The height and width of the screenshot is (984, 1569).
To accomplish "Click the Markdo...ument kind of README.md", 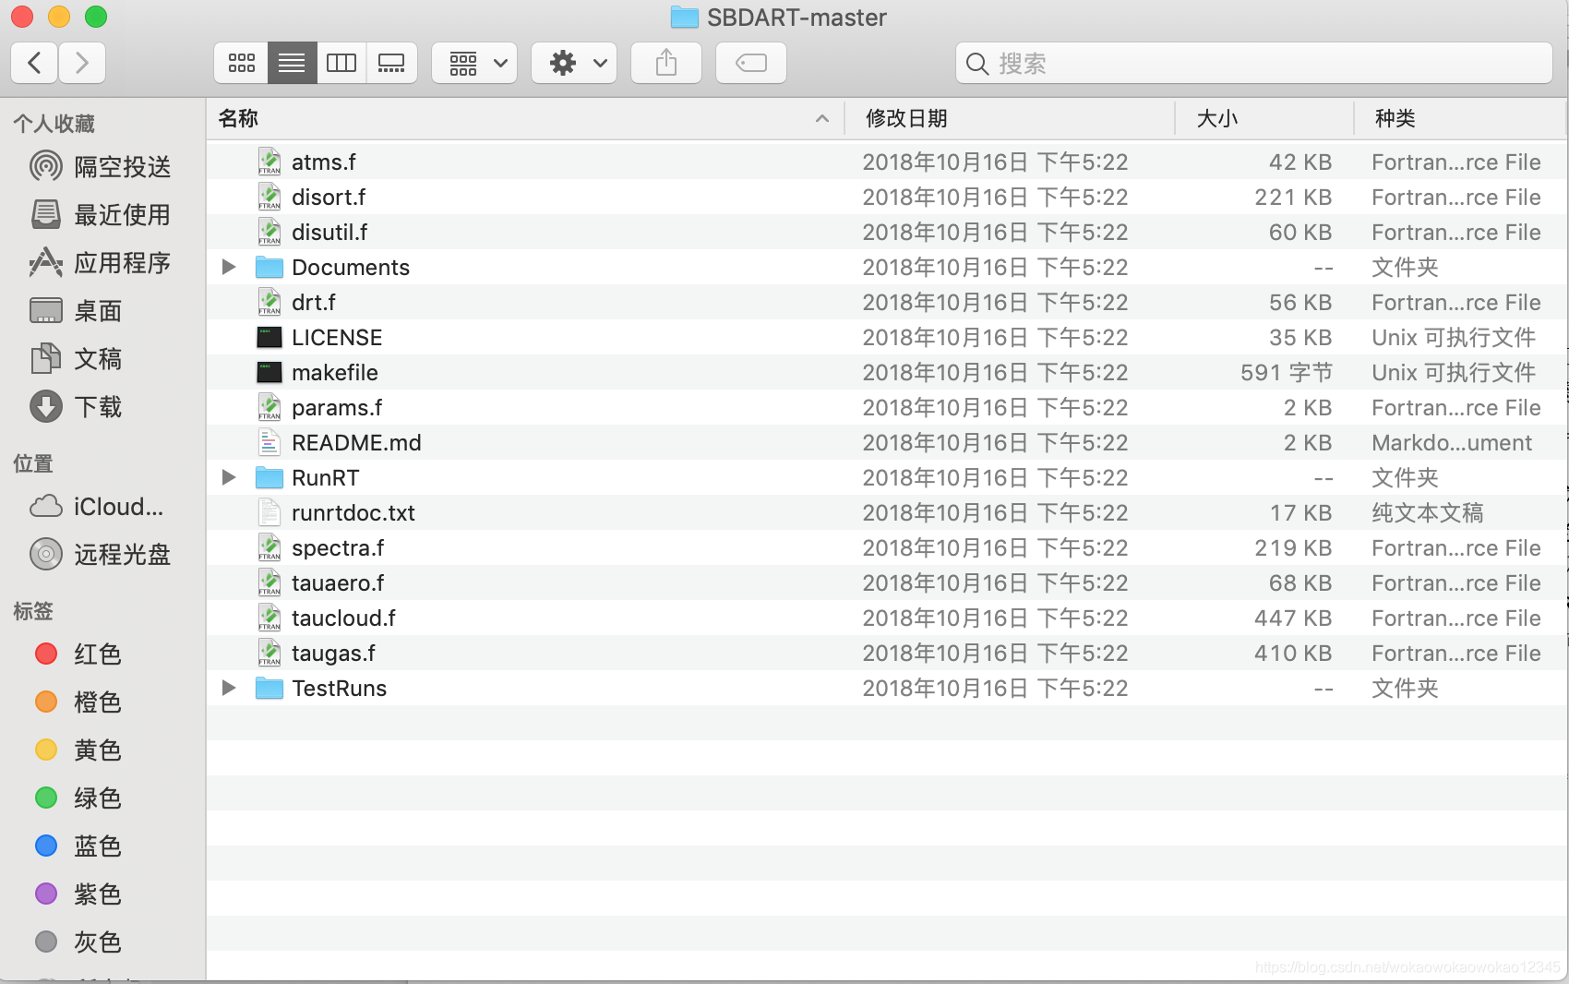I will click(1452, 443).
